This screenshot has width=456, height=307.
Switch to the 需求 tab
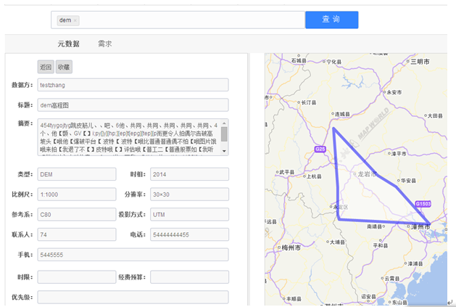pos(104,44)
